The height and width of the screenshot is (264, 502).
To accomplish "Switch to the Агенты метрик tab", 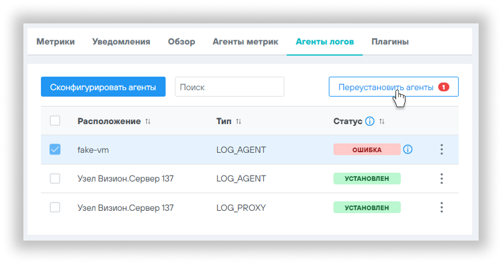I will (245, 42).
